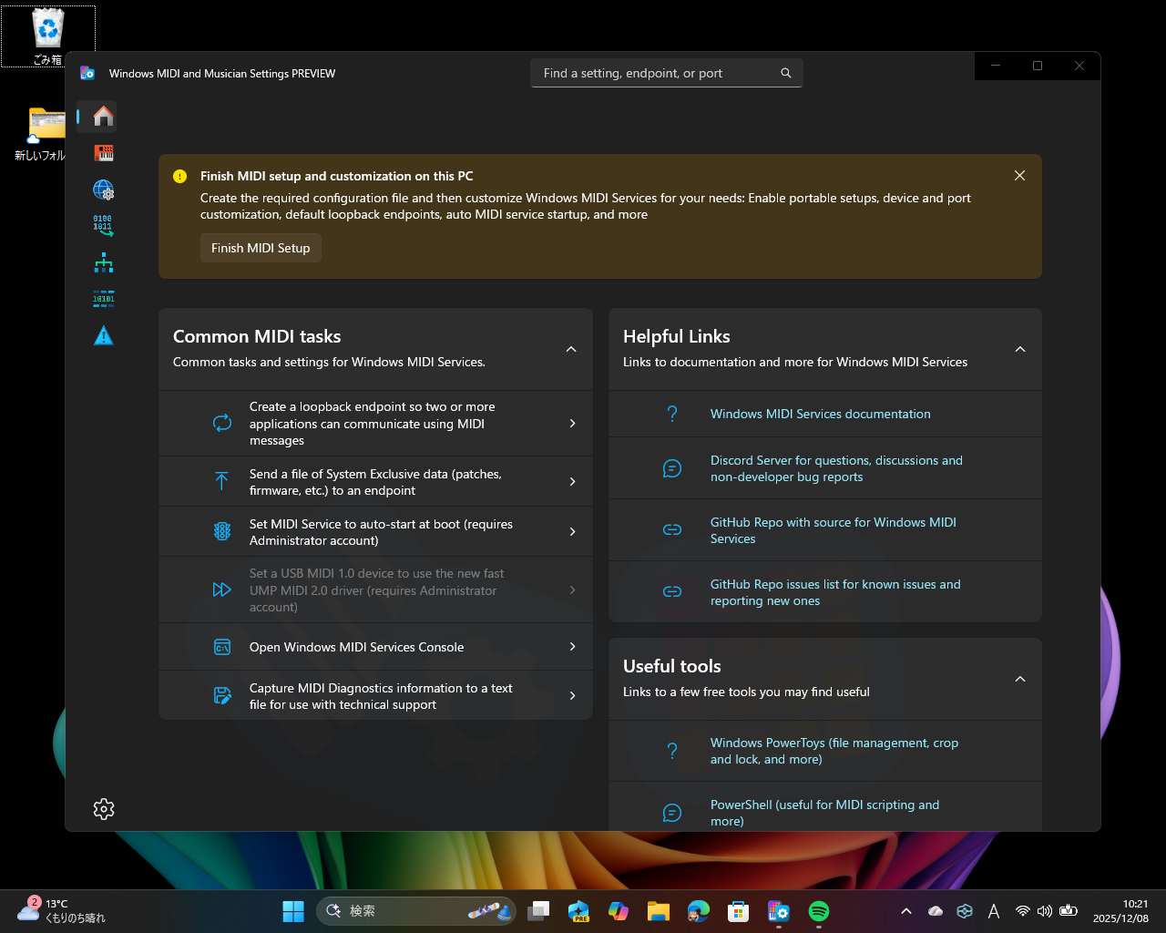Image resolution: width=1166 pixels, height=933 pixels.
Task: Open the MIDI keyboard devices sidebar icon
Action: coord(103,153)
